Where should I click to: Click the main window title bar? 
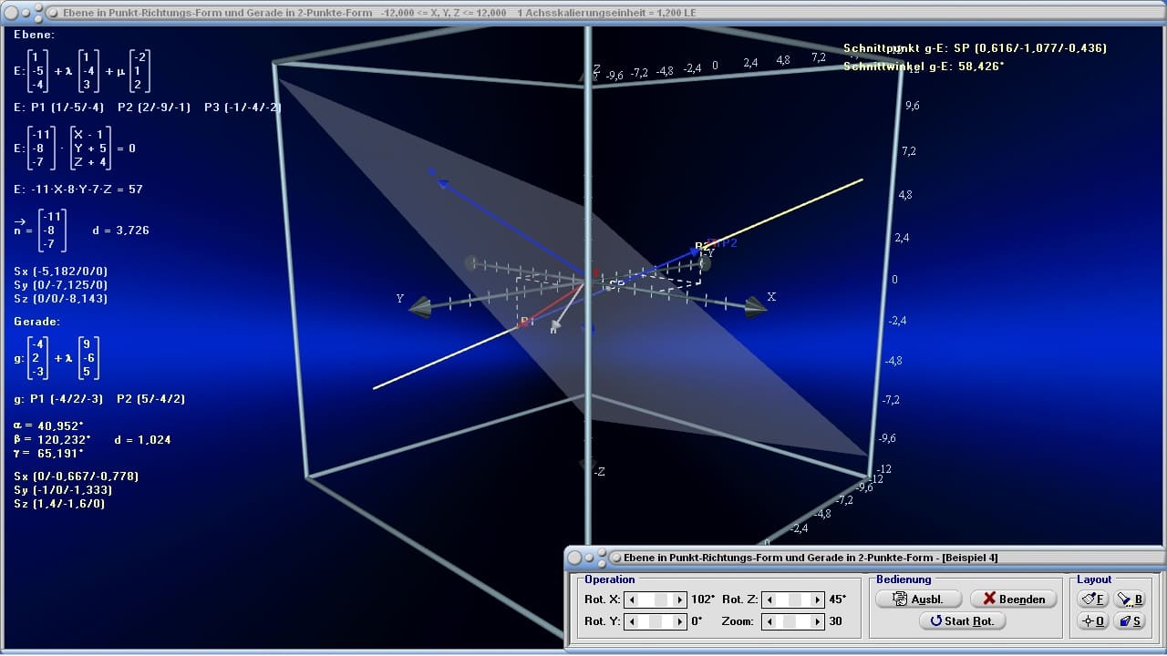point(583,13)
